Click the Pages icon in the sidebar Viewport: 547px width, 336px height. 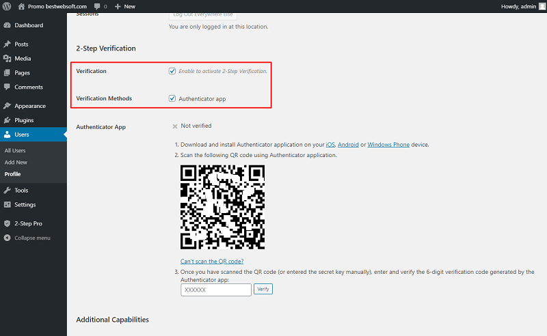click(7, 72)
